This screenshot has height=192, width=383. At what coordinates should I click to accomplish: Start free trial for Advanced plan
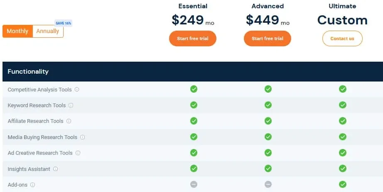[268, 38]
